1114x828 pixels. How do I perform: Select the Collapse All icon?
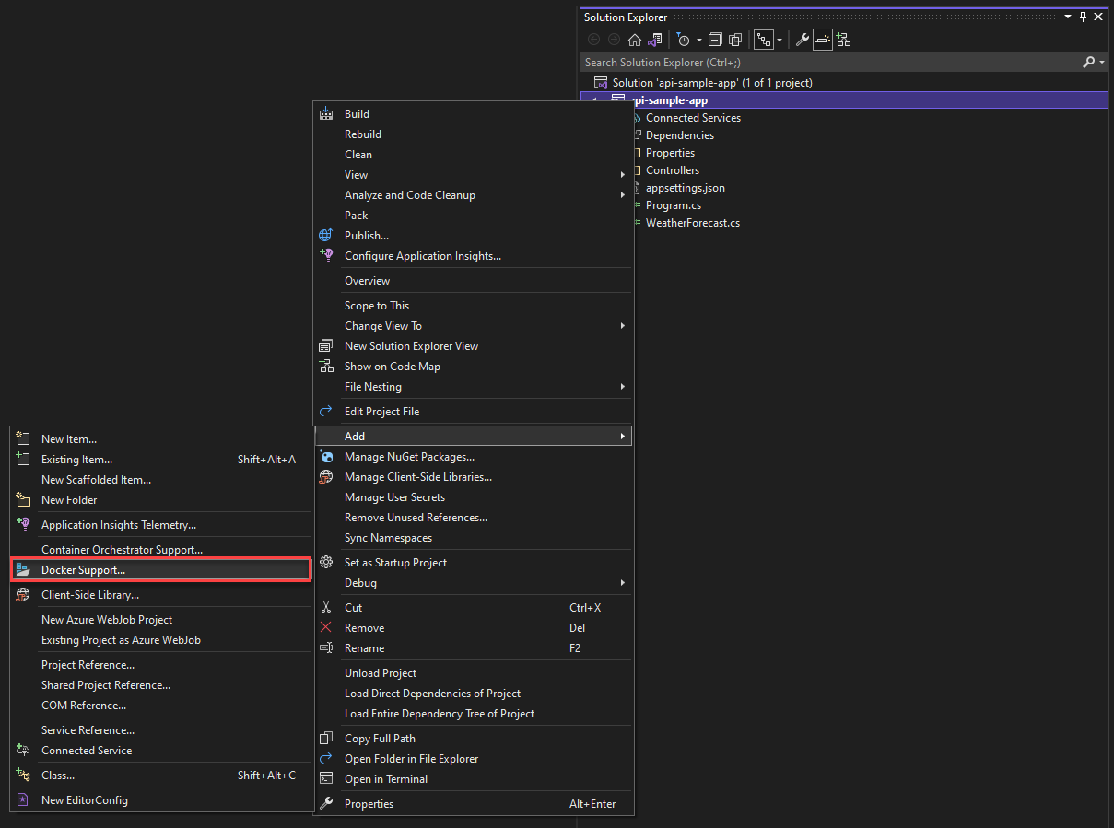716,40
